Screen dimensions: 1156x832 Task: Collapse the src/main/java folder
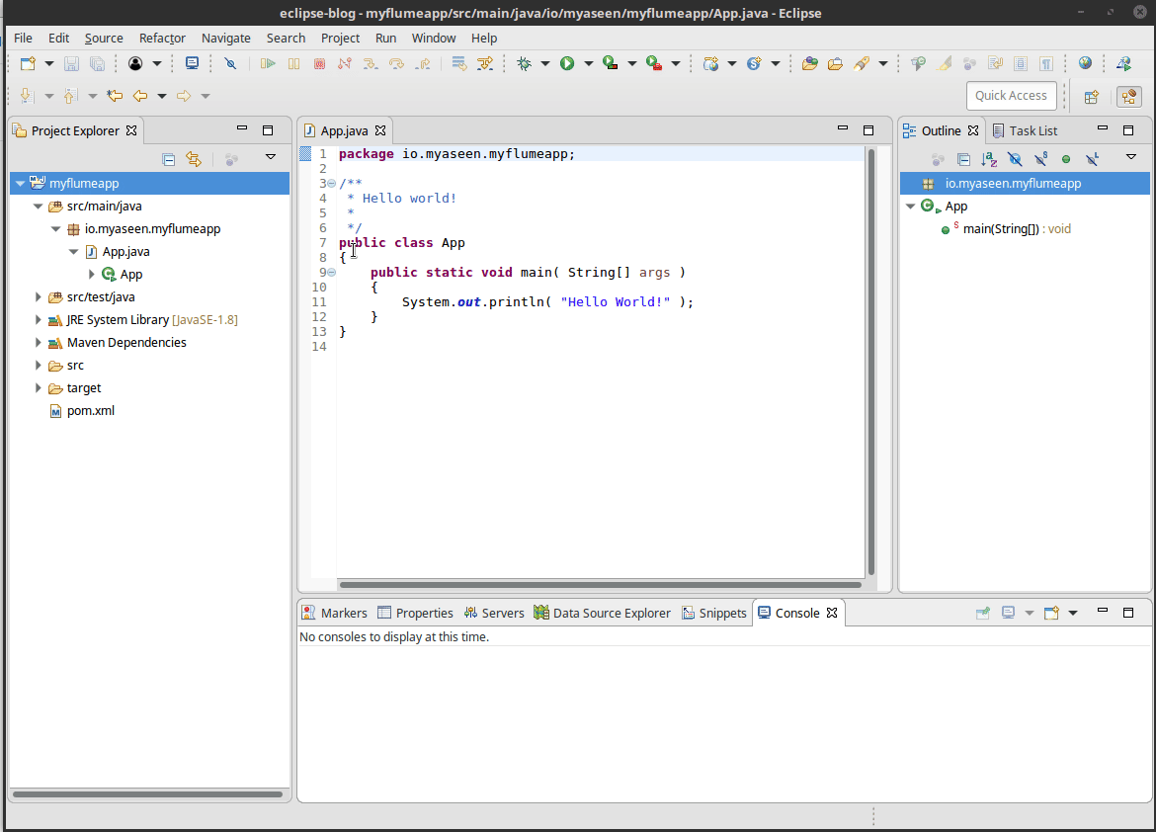pos(38,206)
